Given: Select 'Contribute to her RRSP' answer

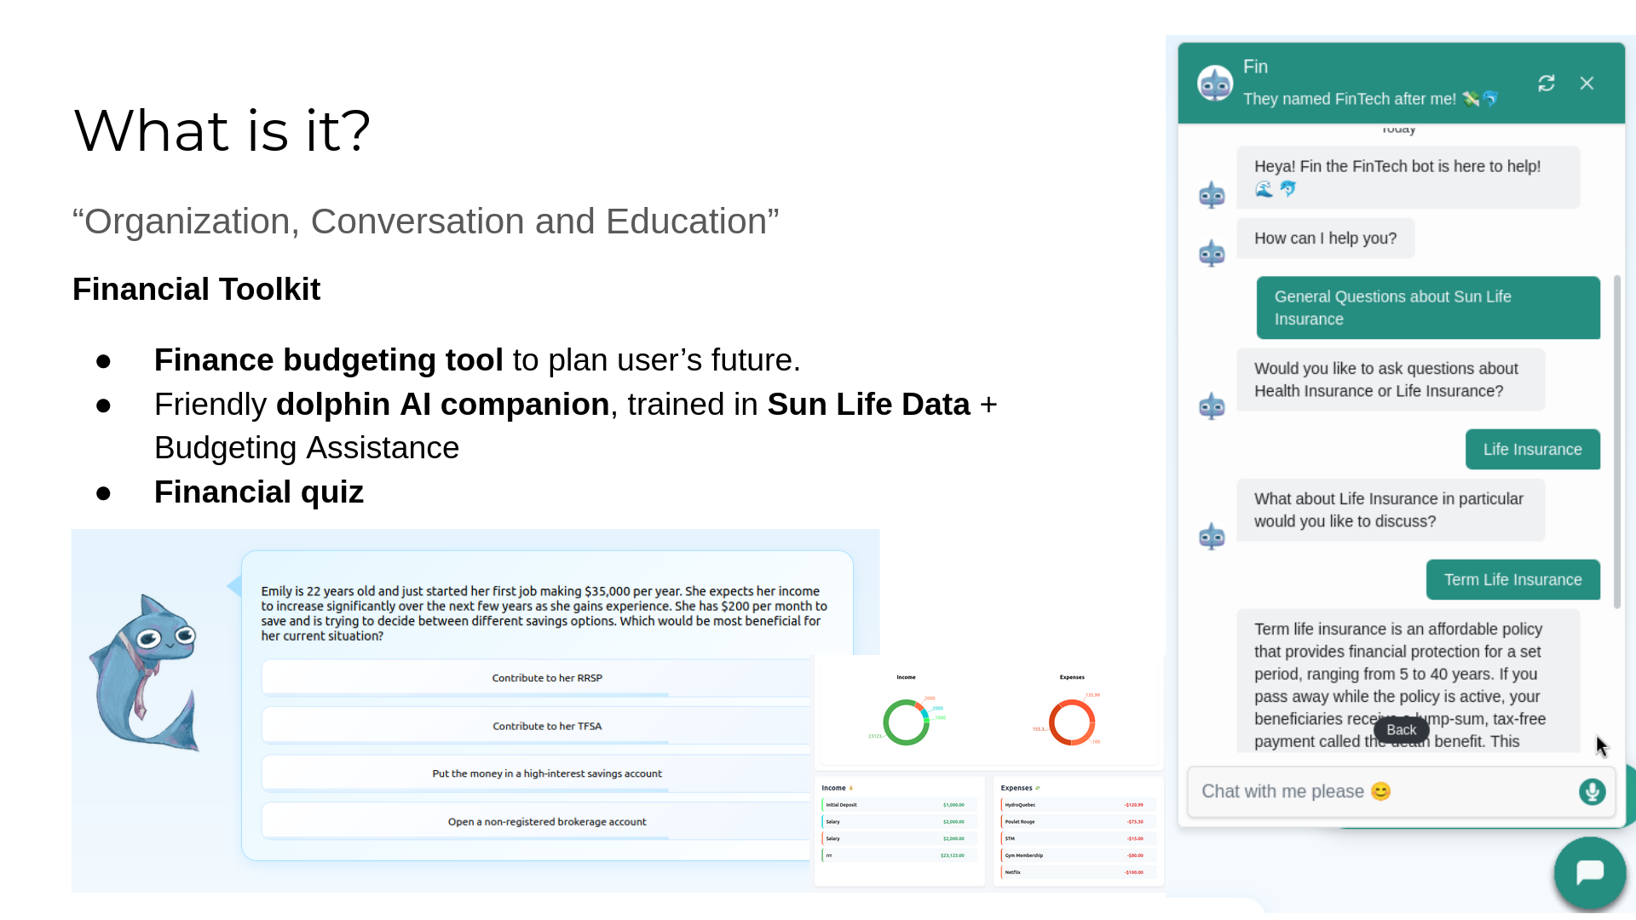Looking at the screenshot, I should click(546, 678).
